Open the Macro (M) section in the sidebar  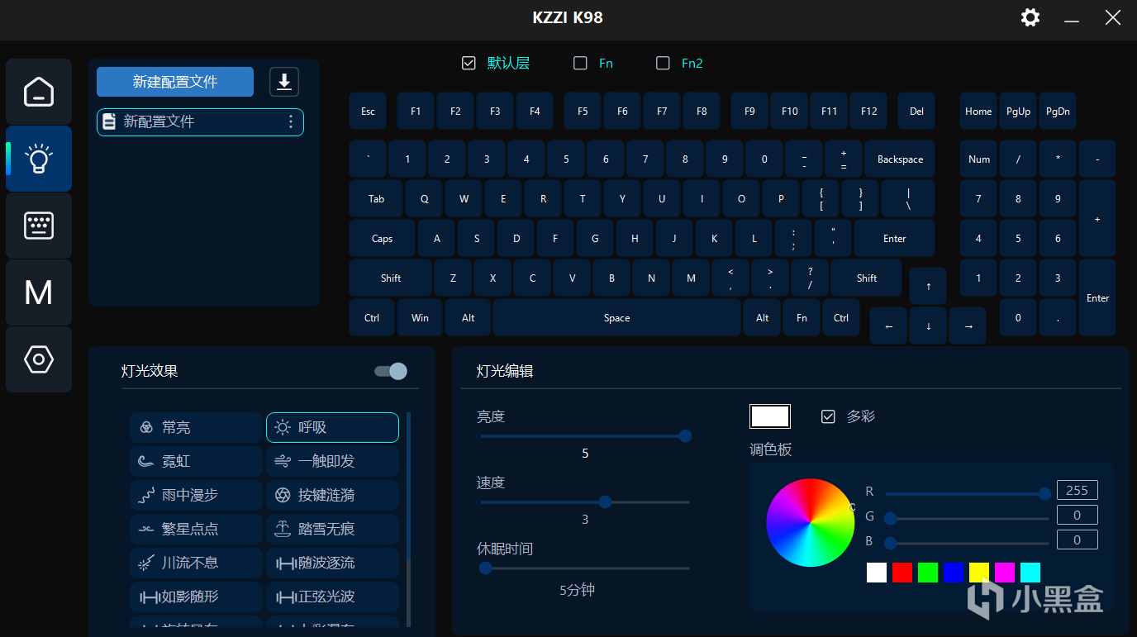click(39, 292)
